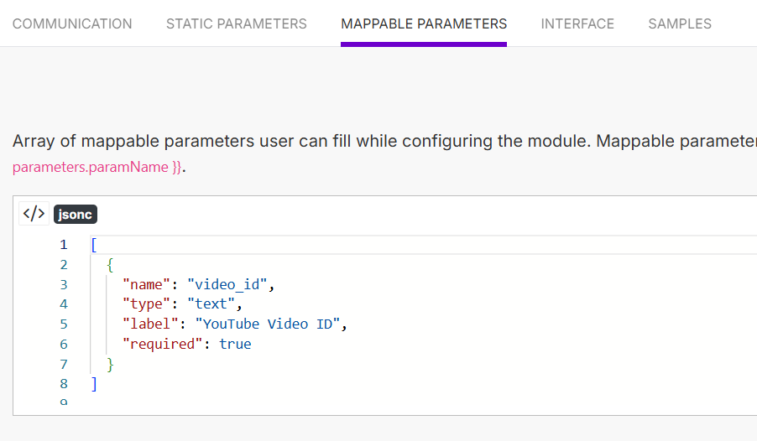757x441 pixels.
Task: Click the "YouTube Video ID" label value
Action: coord(268,324)
